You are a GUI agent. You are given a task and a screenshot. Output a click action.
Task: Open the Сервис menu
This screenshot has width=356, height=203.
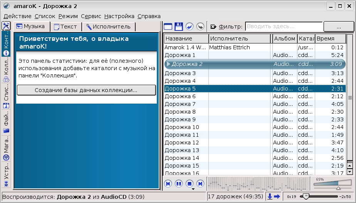[91, 16]
